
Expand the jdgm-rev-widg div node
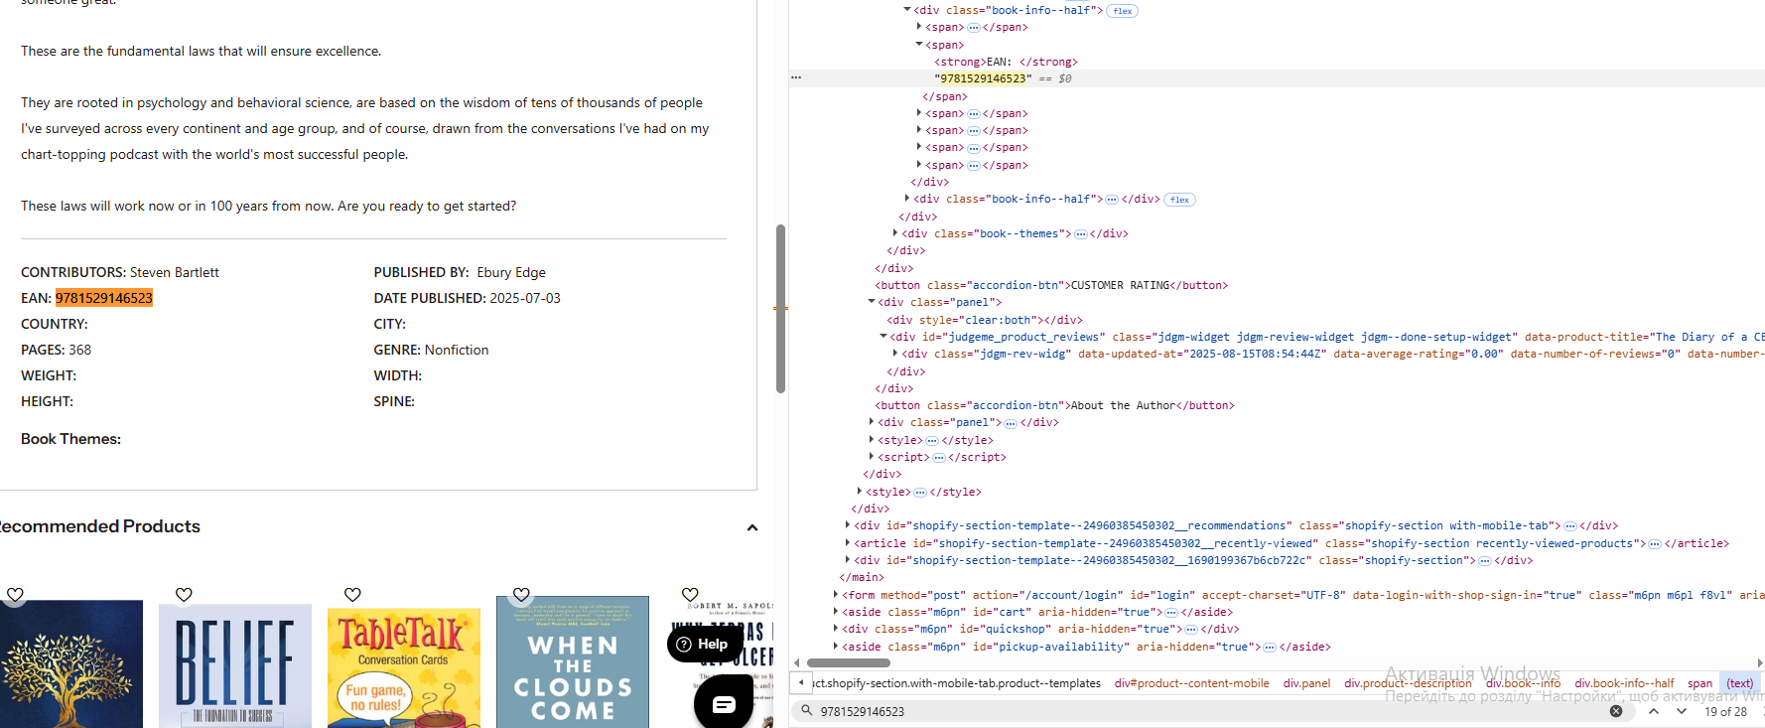click(x=895, y=354)
